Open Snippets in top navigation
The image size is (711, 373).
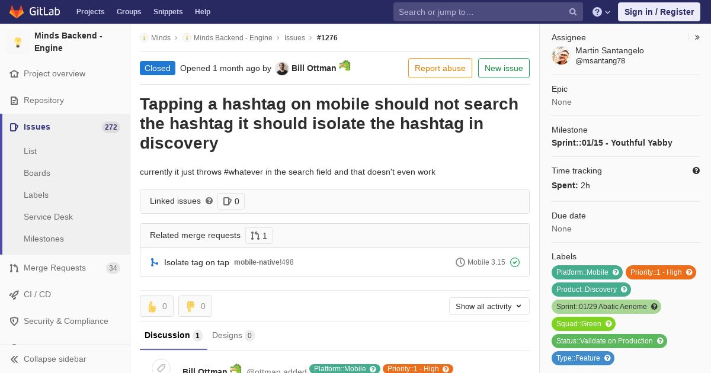(x=168, y=12)
